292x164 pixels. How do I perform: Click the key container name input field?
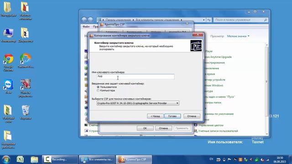[x=136, y=77]
